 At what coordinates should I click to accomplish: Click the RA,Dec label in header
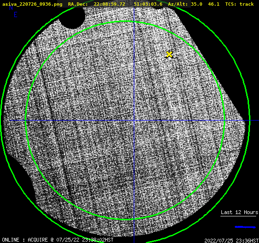pyautogui.click(x=78, y=4)
